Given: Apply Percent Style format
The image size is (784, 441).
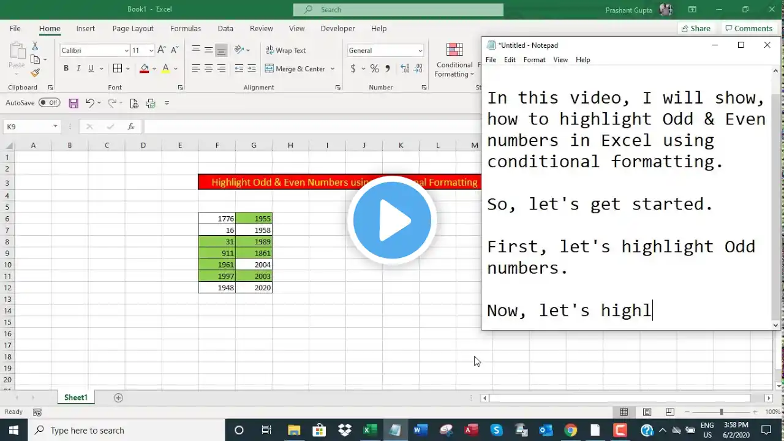Looking at the screenshot, I should 374,69.
